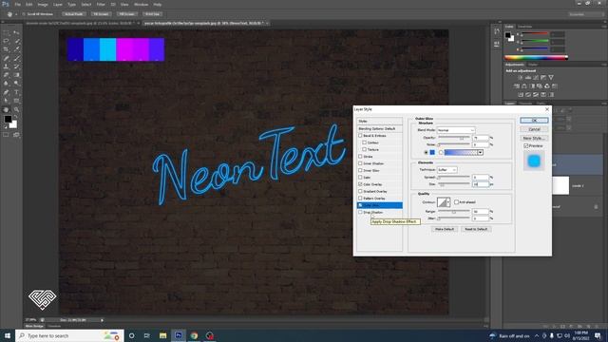This screenshot has width=608, height=342.
Task: Add a Curves adjustment
Action: point(536,78)
